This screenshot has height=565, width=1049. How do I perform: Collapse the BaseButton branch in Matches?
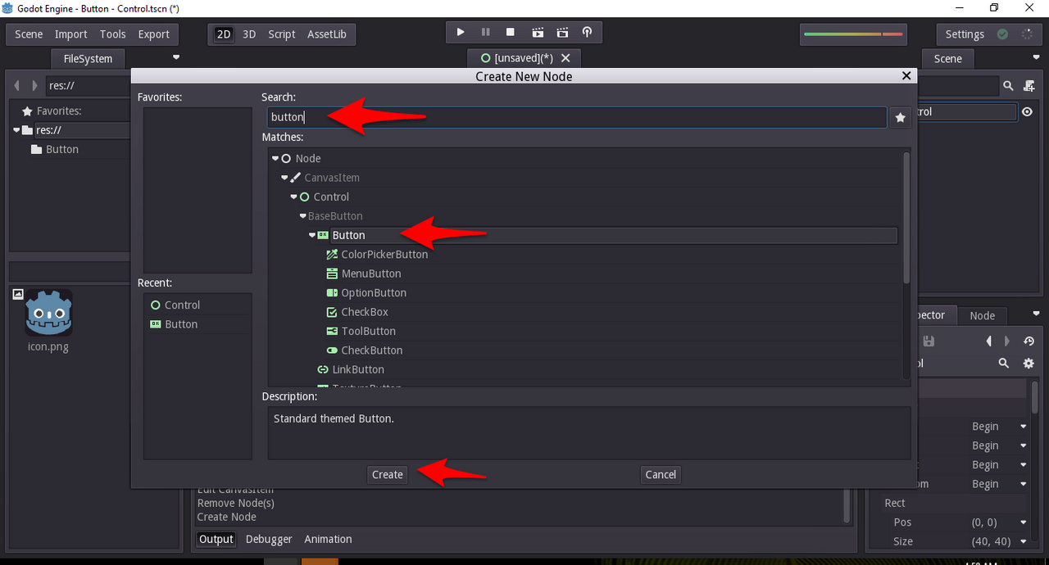click(302, 215)
